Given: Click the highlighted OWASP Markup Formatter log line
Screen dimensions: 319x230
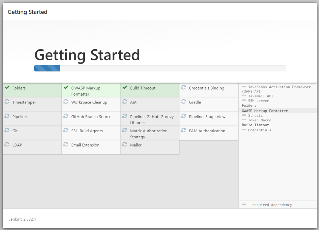Looking at the screenshot, I should [265, 111].
